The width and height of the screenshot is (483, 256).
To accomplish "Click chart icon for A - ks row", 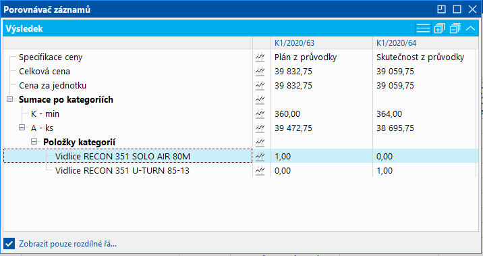I will coord(260,128).
